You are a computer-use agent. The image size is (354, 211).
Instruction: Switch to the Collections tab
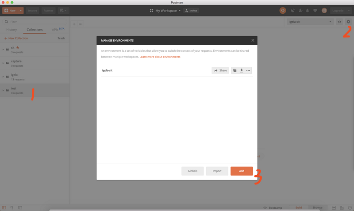coord(35,30)
